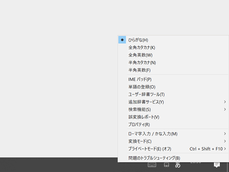Launch ユーザー辞書ツール

coord(146,94)
